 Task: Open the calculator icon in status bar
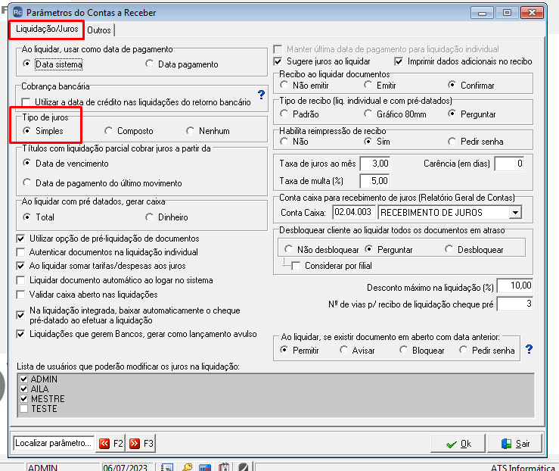205,467
